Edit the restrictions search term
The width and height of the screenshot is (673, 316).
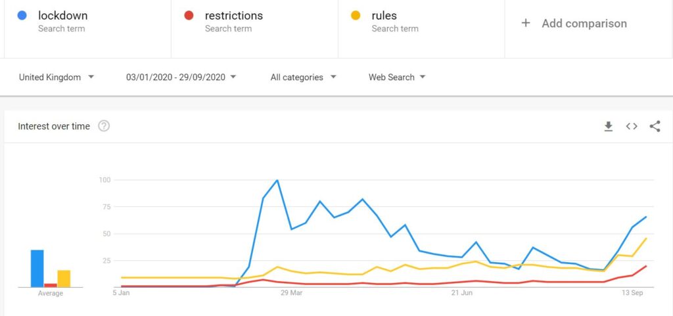point(233,15)
